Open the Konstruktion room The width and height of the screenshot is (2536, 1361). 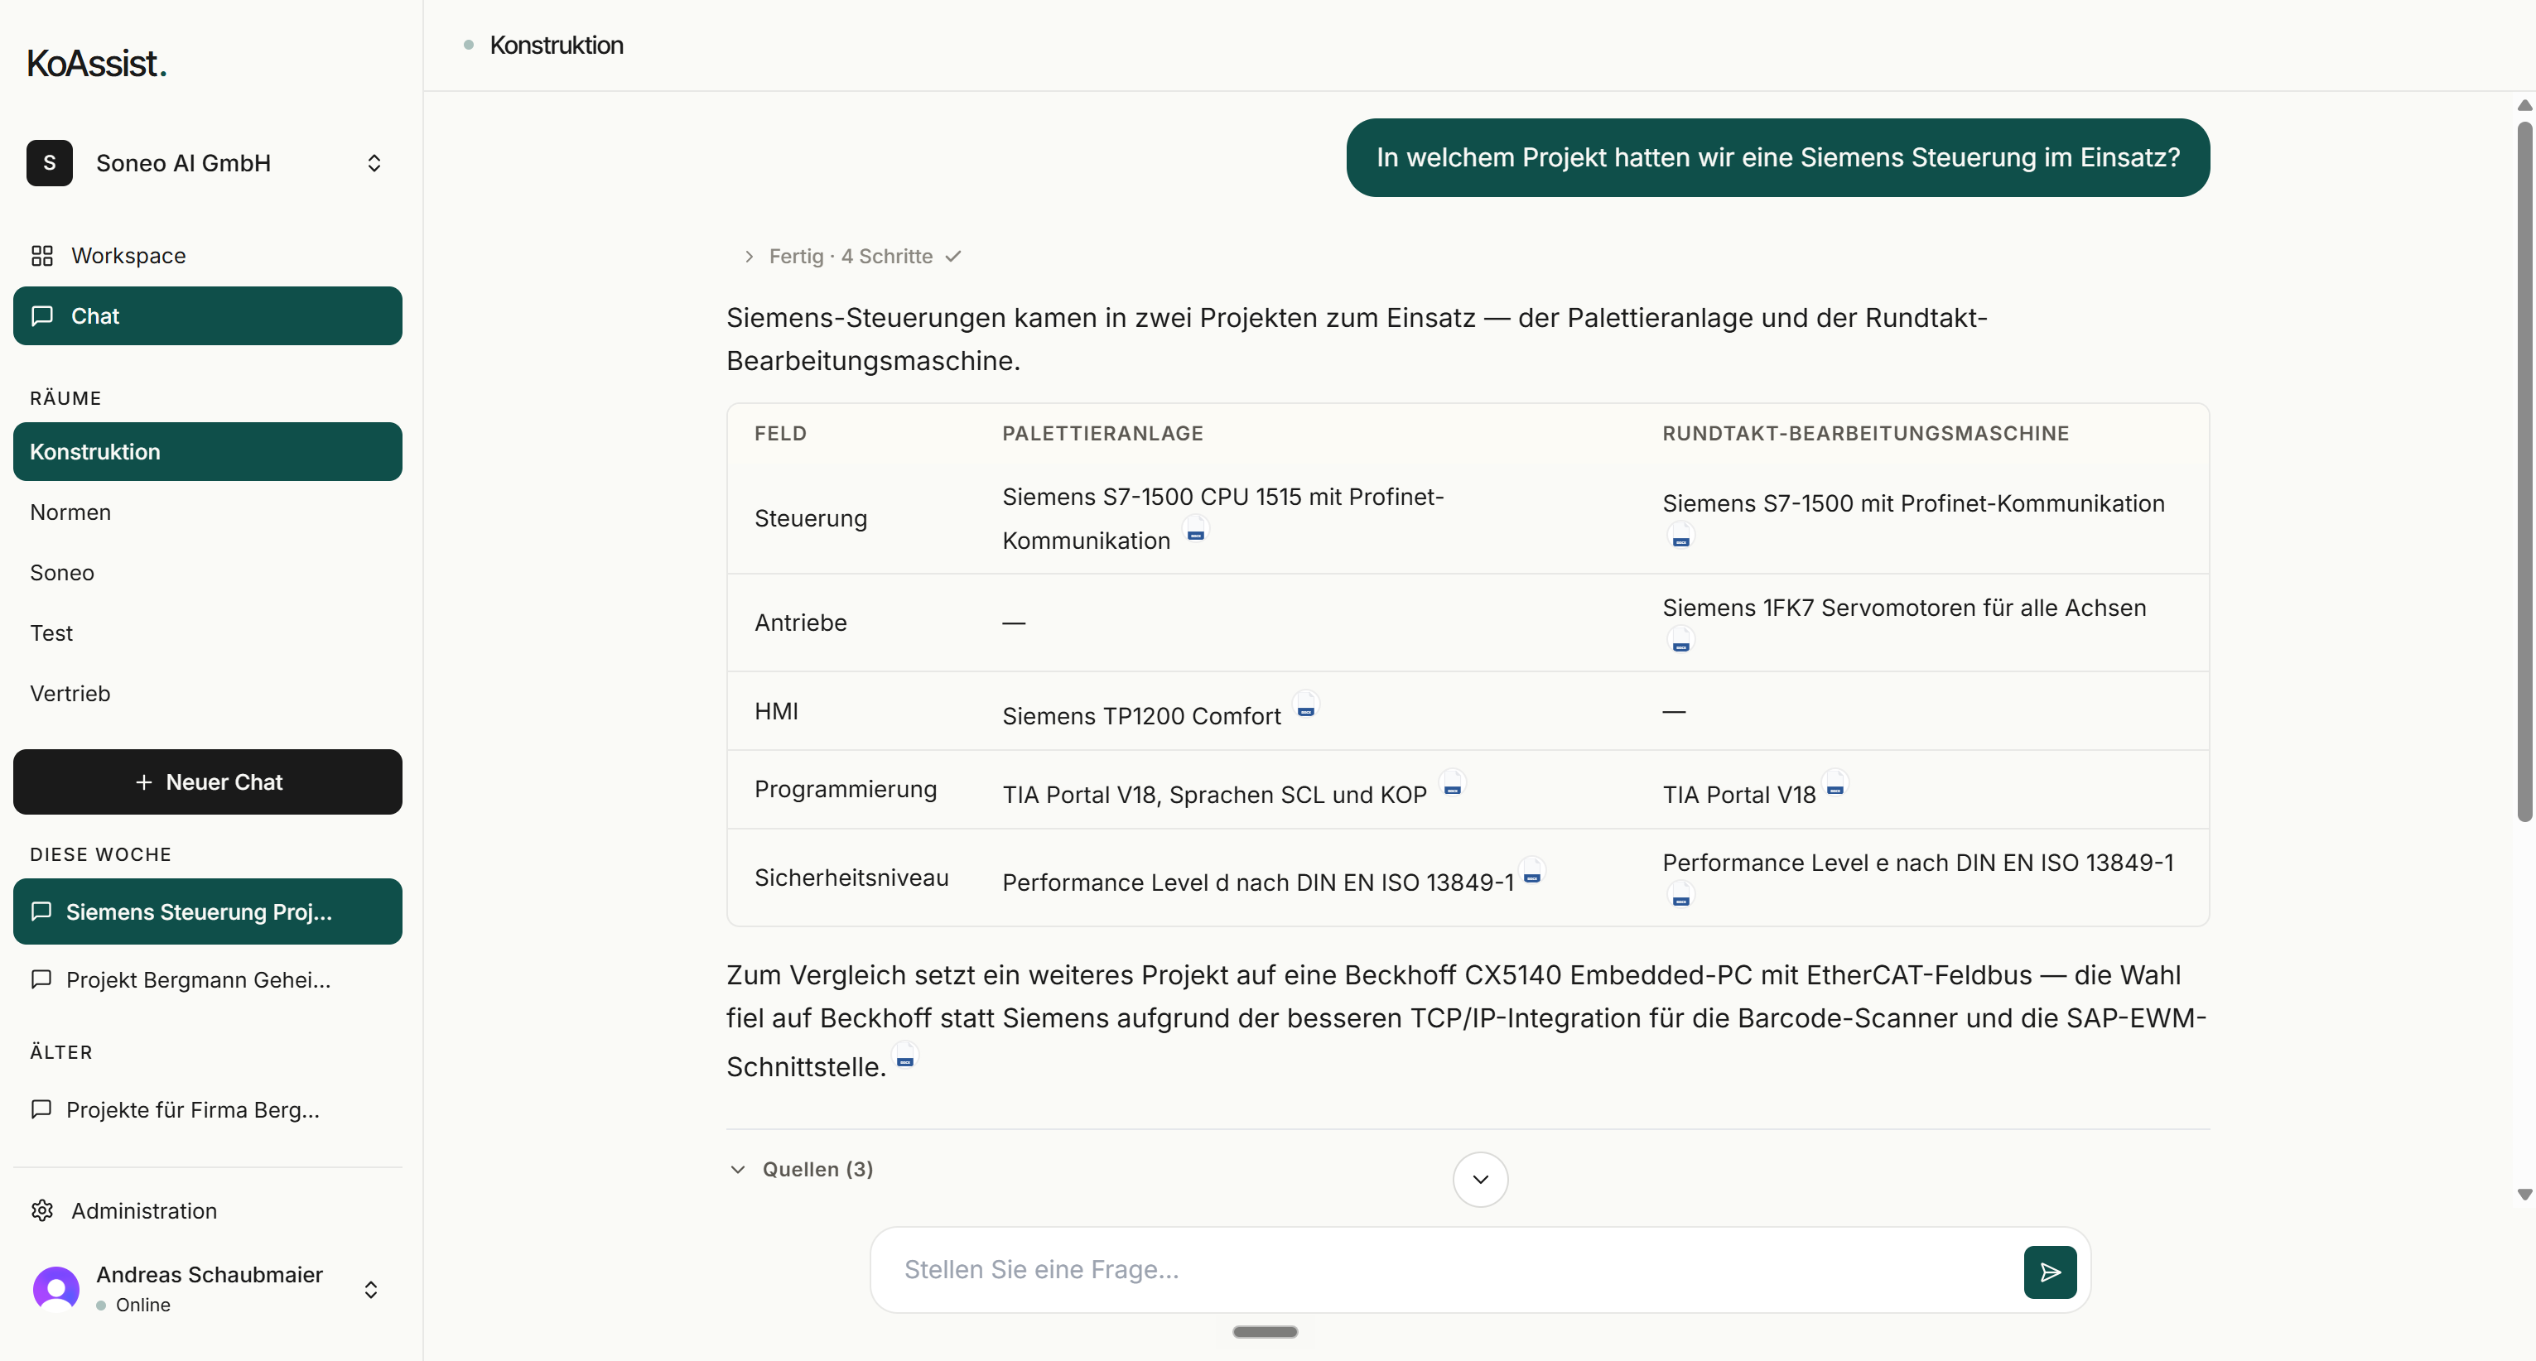tap(208, 452)
